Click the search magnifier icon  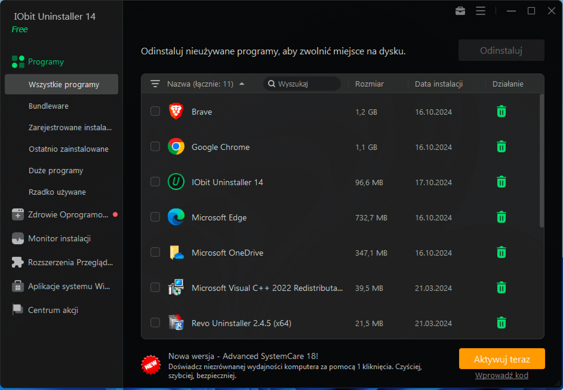pos(271,84)
